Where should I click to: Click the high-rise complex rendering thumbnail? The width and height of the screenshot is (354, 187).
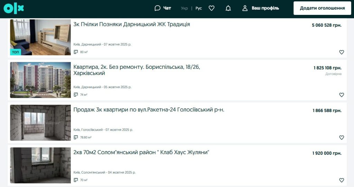click(x=40, y=80)
